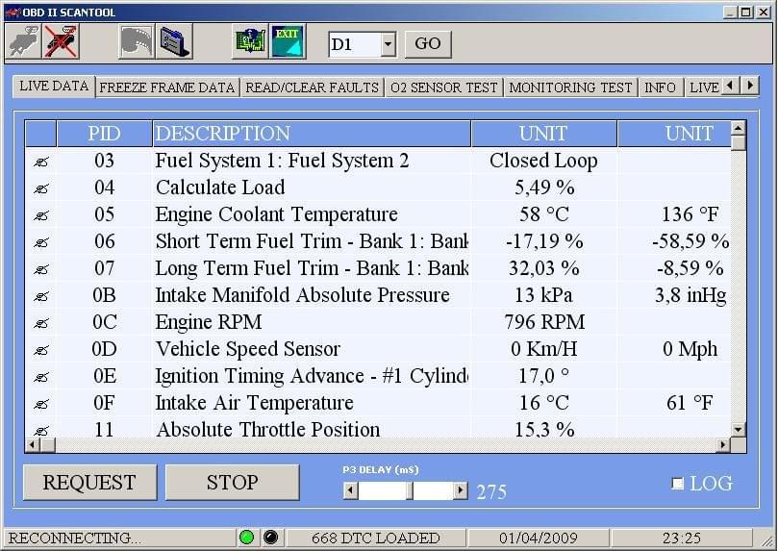Click the 796 RPM value
This screenshot has height=551, width=778.
tap(544, 322)
